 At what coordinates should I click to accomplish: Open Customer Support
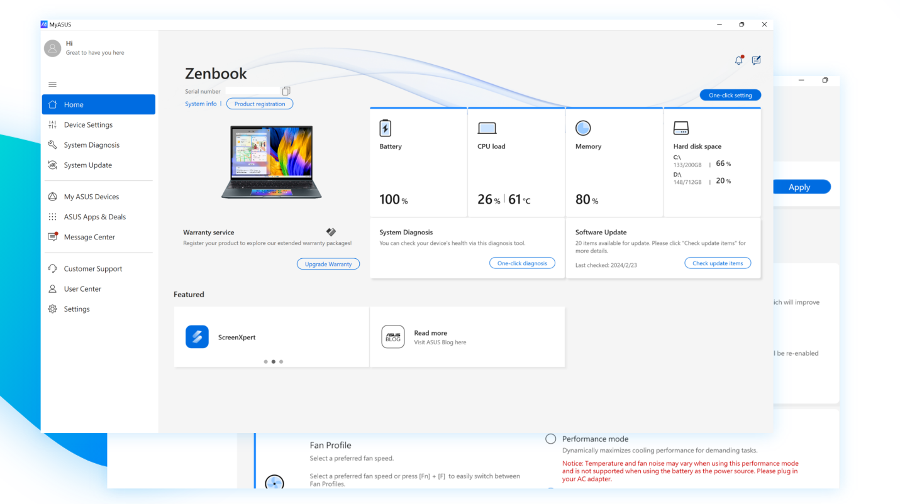[99, 268]
